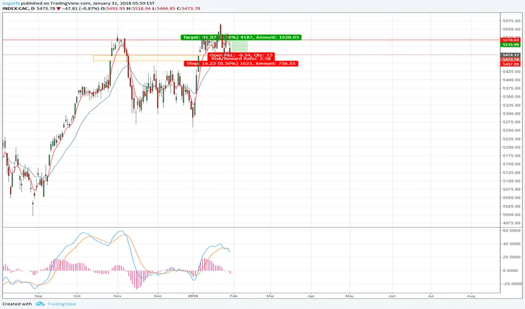Viewport: 525px width, 309px height.
Task: Click the 5200.00 price axis label
Action: coord(511,147)
